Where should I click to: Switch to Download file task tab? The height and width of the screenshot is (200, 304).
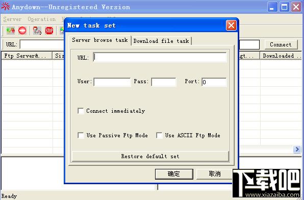pyautogui.click(x=161, y=41)
